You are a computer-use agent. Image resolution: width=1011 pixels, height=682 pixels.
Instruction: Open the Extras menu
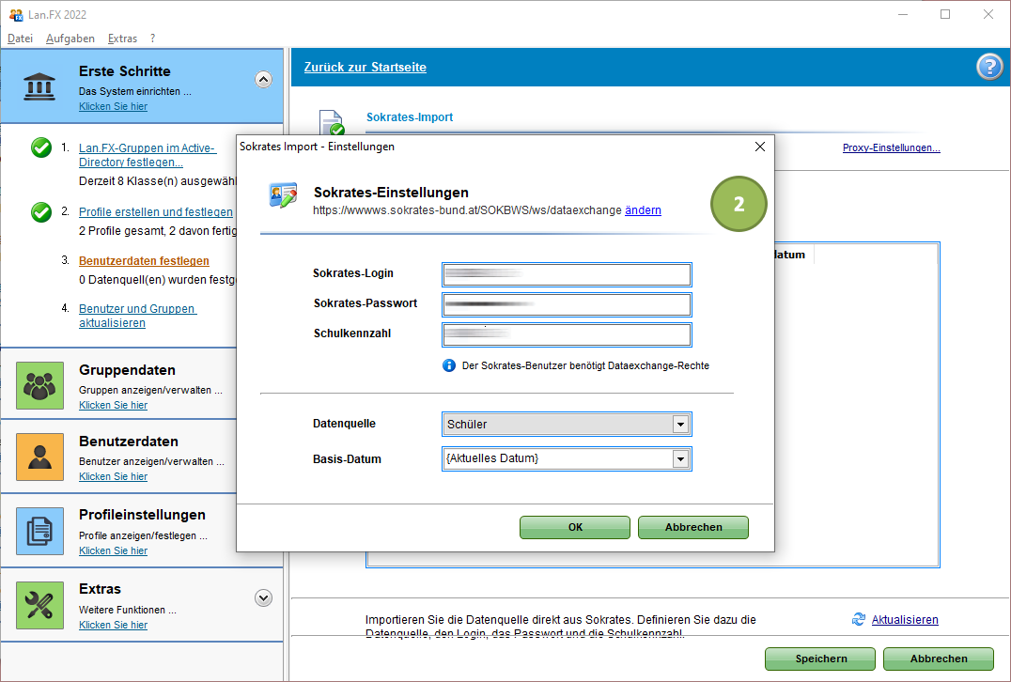(122, 38)
